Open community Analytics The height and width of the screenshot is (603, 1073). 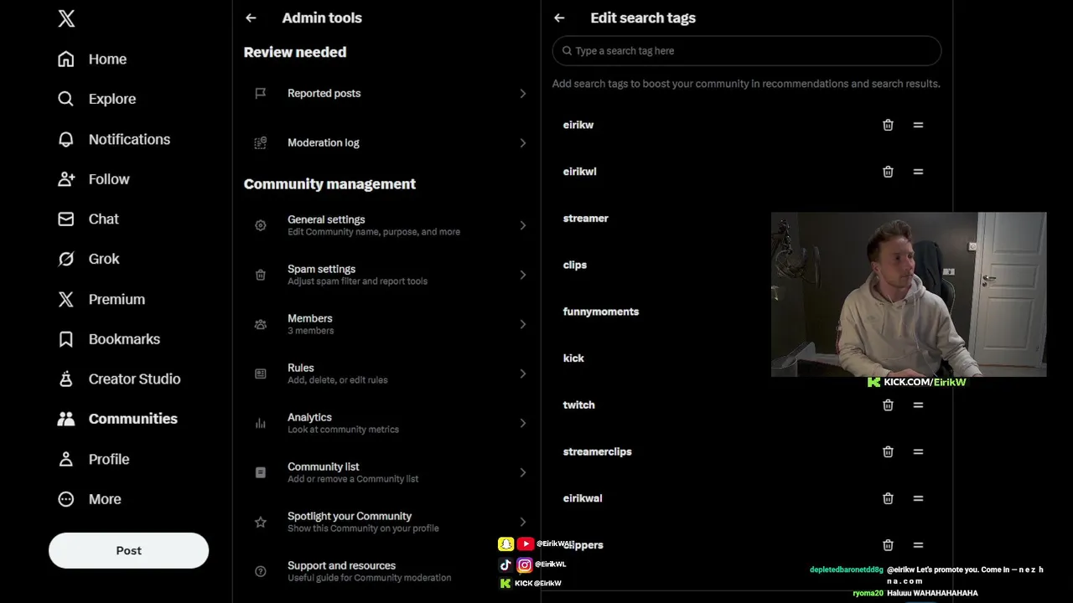coord(388,423)
